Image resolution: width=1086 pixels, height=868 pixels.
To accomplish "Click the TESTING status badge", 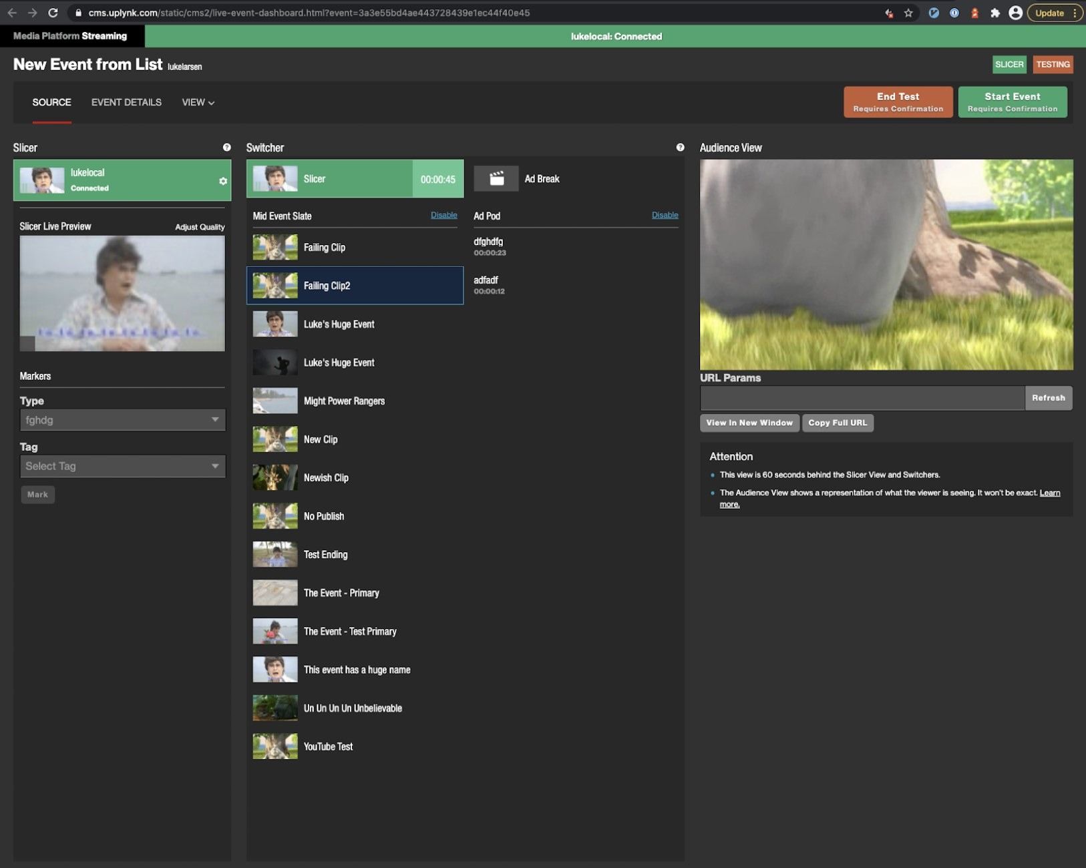I will (x=1053, y=65).
